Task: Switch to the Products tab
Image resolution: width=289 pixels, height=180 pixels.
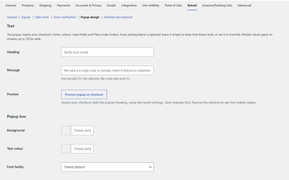Action: 28,5
